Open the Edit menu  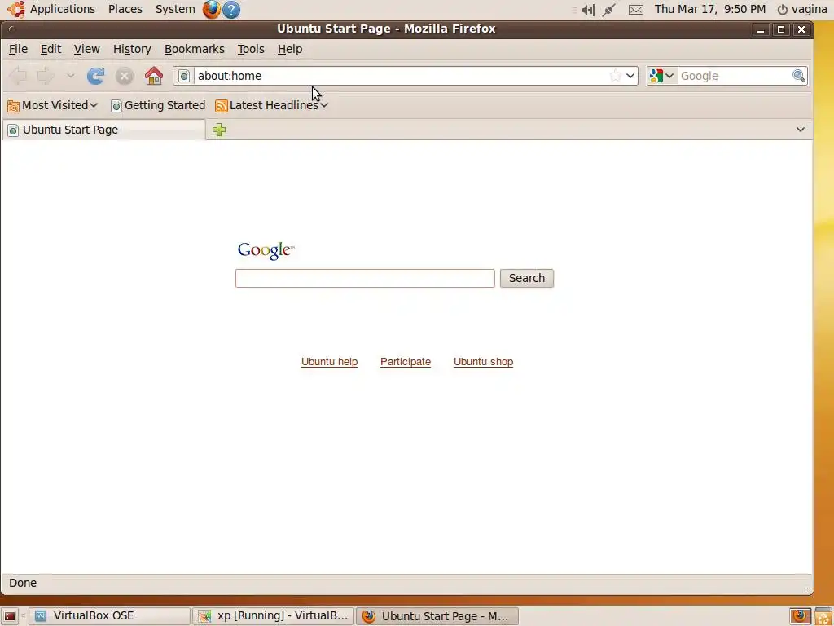point(50,49)
